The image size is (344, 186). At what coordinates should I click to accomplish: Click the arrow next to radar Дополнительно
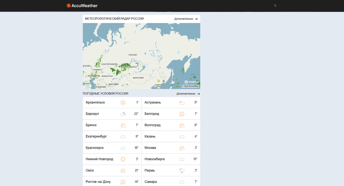pos(196,19)
